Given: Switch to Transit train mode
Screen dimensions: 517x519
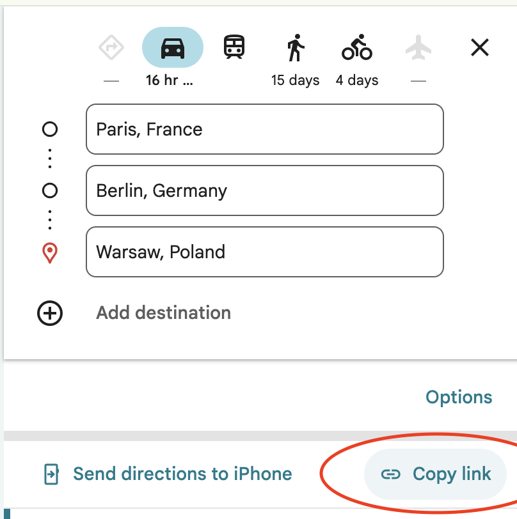Looking at the screenshot, I should 234,47.
